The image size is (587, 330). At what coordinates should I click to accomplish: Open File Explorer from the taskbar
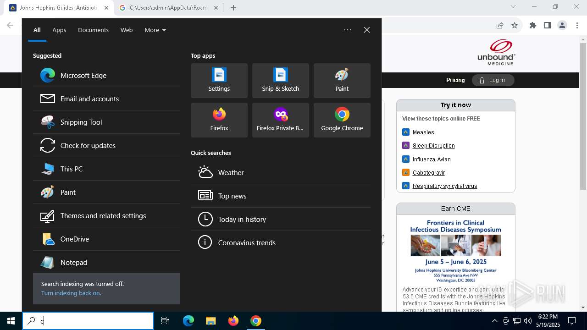coord(210,321)
